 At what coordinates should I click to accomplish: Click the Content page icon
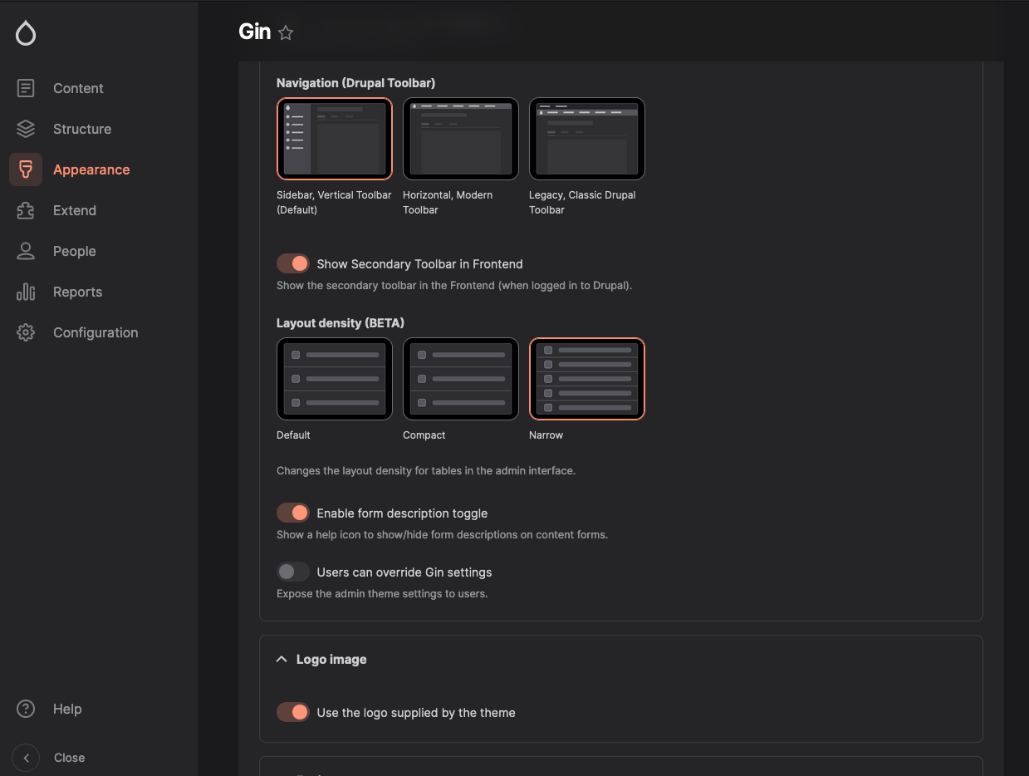26,88
